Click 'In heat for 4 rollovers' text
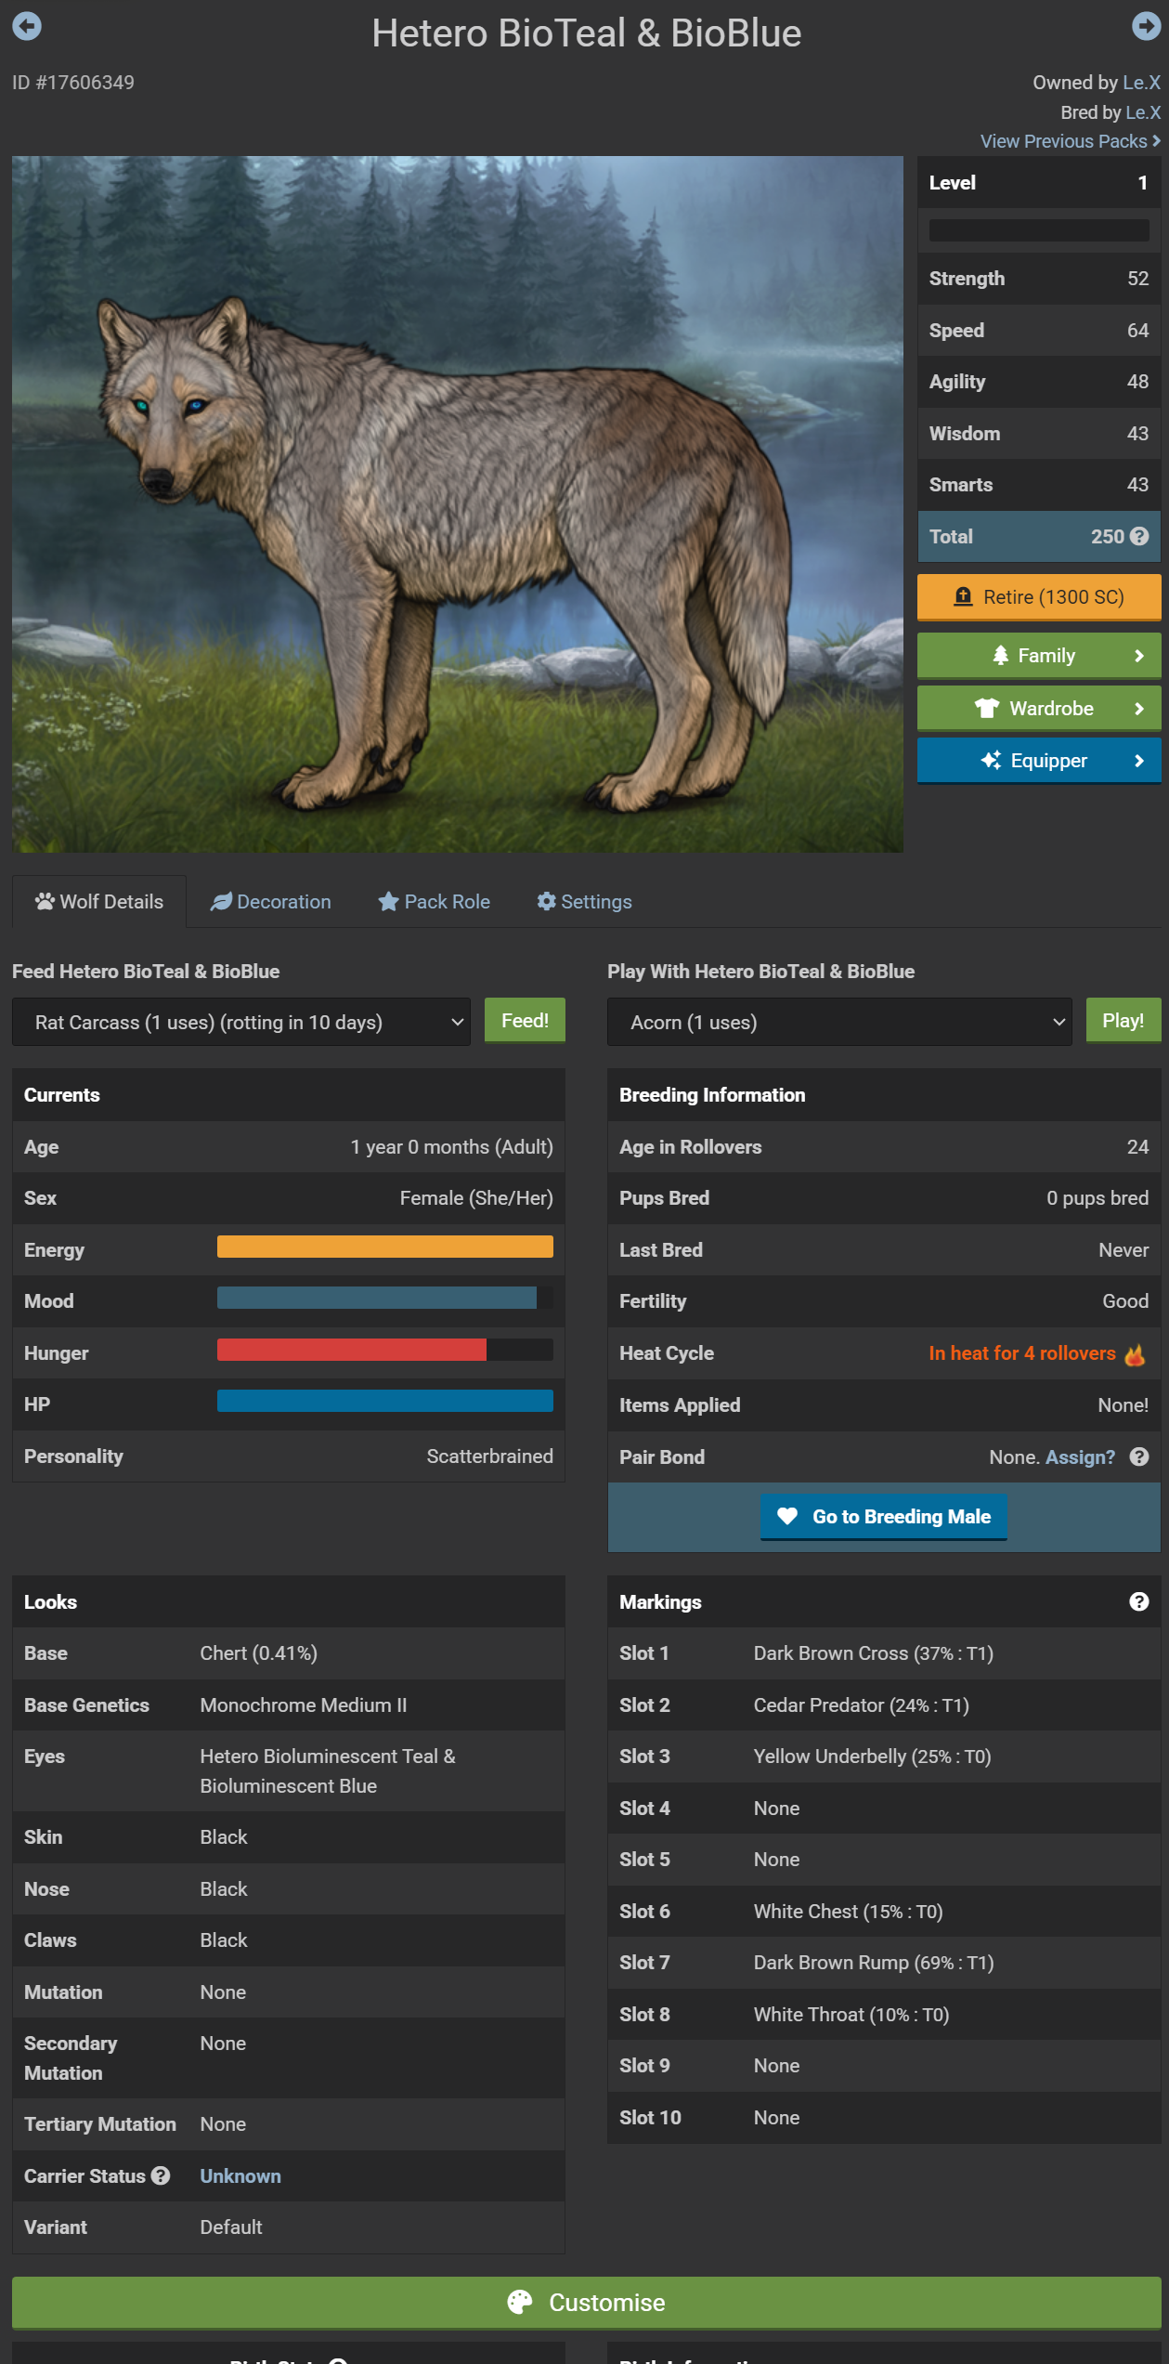Image resolution: width=1169 pixels, height=2364 pixels. tap(1022, 1353)
